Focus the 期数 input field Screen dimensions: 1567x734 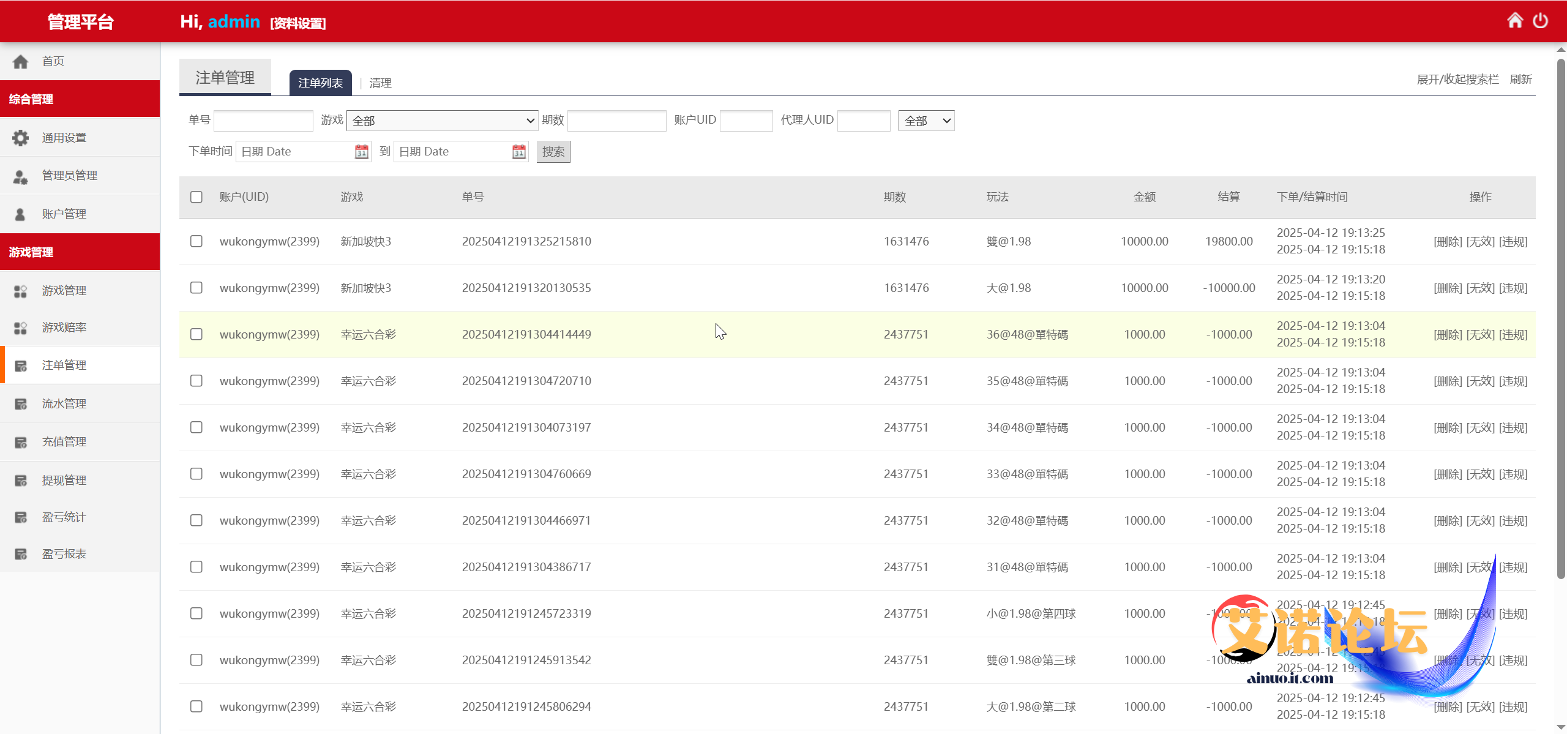pos(617,121)
